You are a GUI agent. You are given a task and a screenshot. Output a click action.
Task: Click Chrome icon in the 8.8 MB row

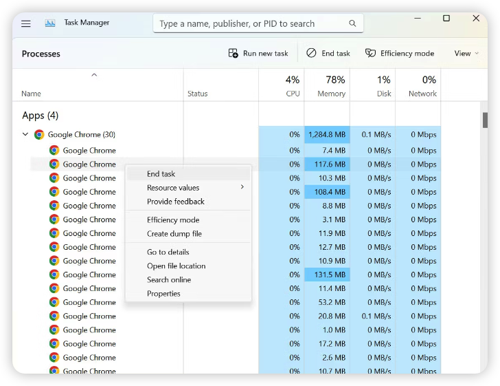pyautogui.click(x=54, y=206)
